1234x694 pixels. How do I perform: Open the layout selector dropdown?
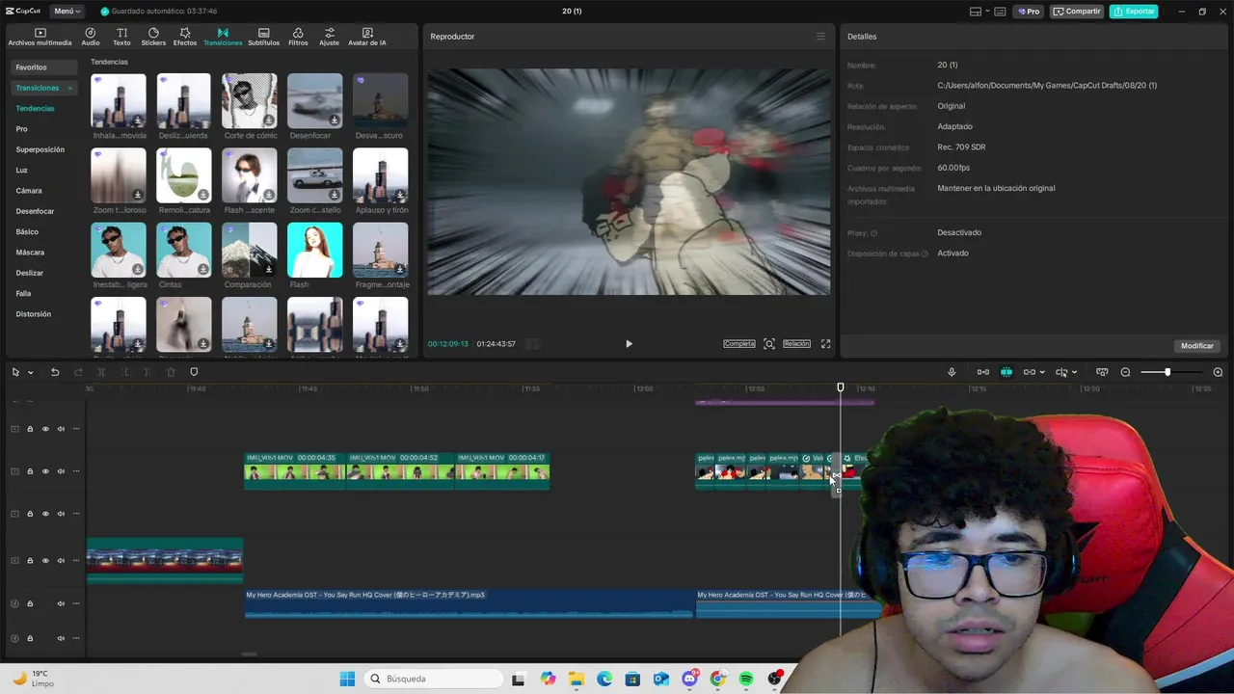tap(981, 12)
